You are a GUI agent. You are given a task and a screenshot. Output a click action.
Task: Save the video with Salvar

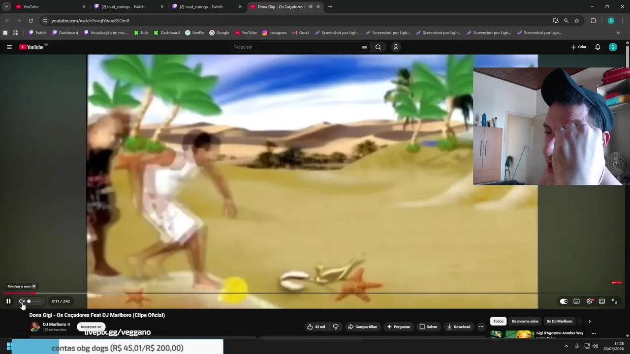428,327
